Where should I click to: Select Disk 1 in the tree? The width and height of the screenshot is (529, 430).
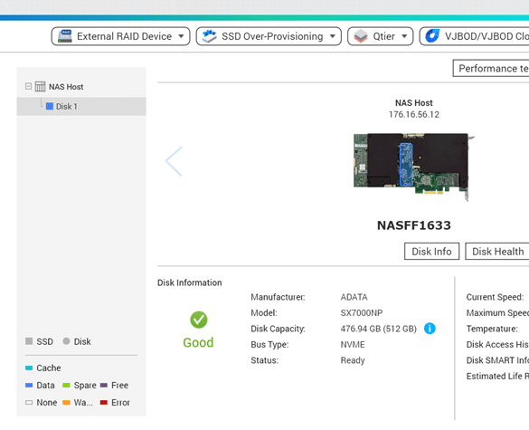click(x=81, y=107)
